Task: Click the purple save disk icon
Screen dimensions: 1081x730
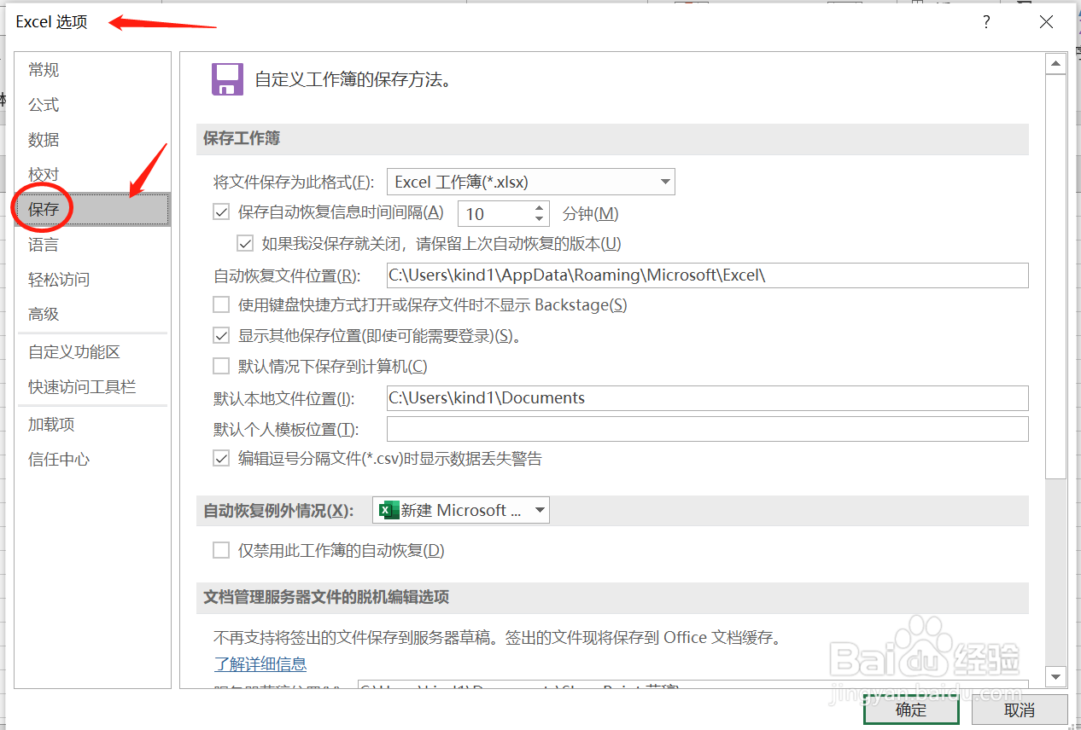Action: tap(227, 79)
